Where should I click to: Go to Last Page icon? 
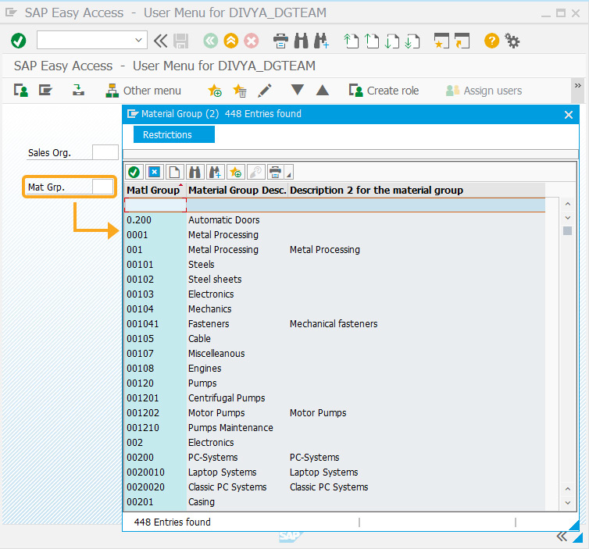coord(412,41)
